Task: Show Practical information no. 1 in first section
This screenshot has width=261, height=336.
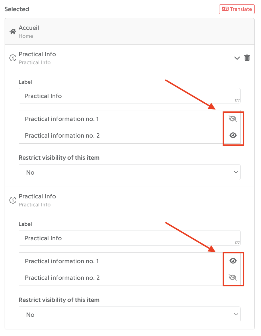Action: (x=233, y=119)
